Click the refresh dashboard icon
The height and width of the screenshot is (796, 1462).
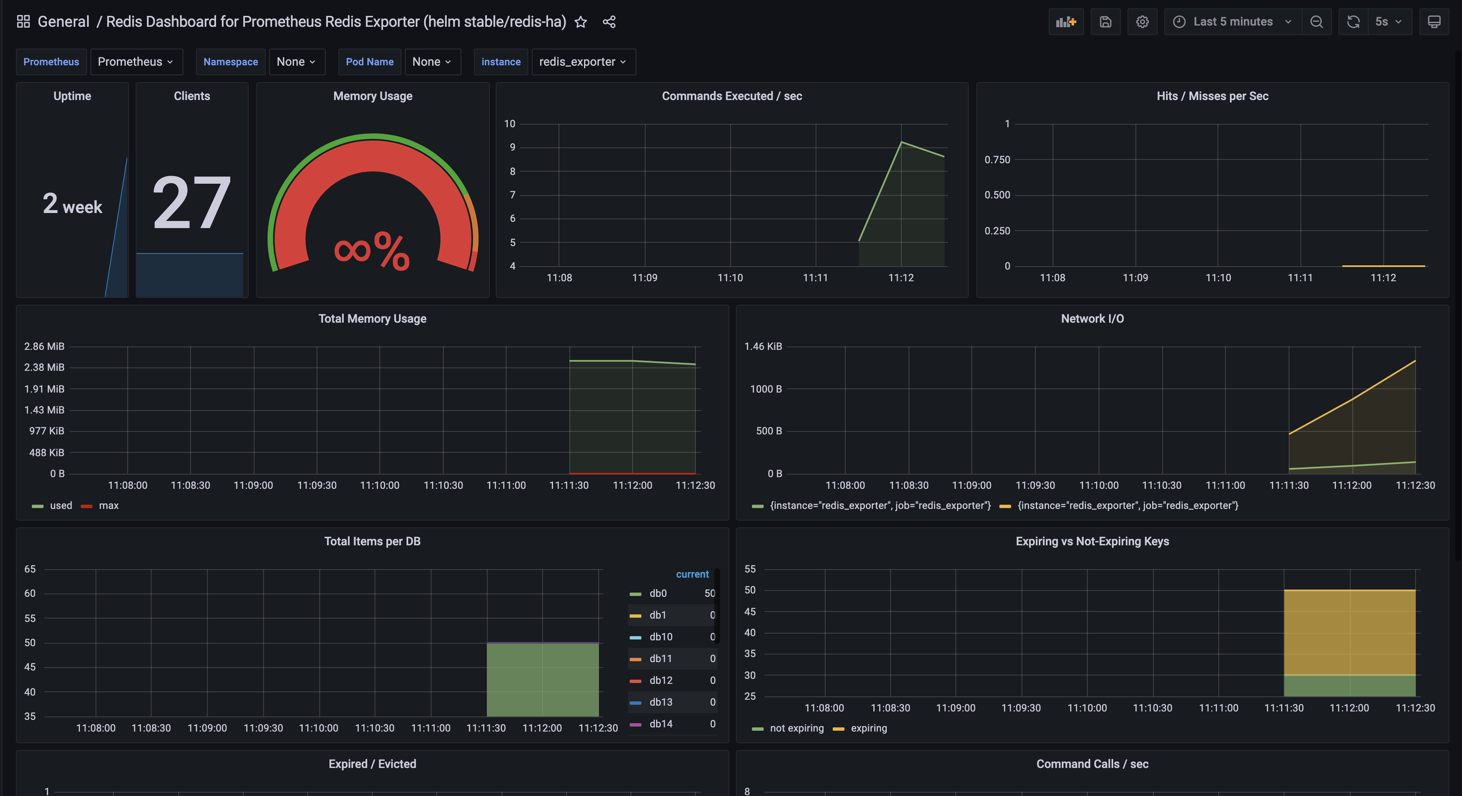pos(1354,22)
